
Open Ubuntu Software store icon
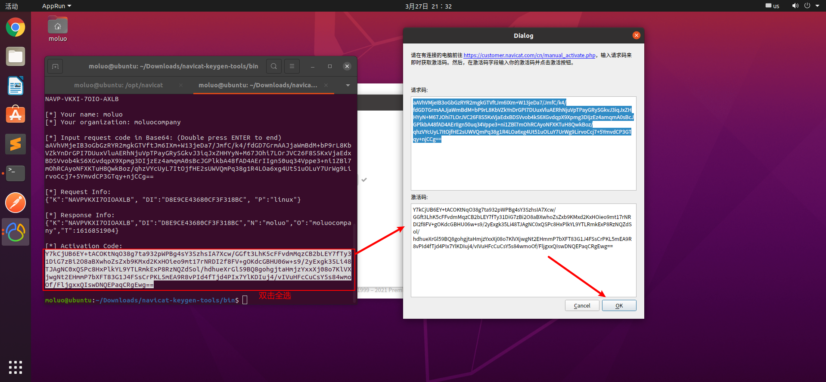point(16,115)
